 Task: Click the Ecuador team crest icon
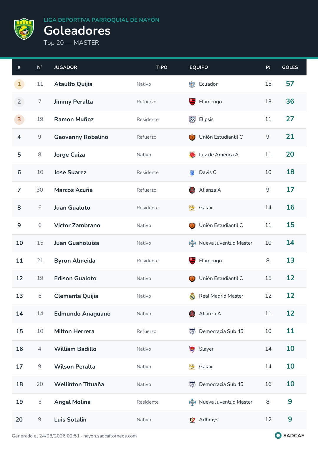tap(192, 84)
